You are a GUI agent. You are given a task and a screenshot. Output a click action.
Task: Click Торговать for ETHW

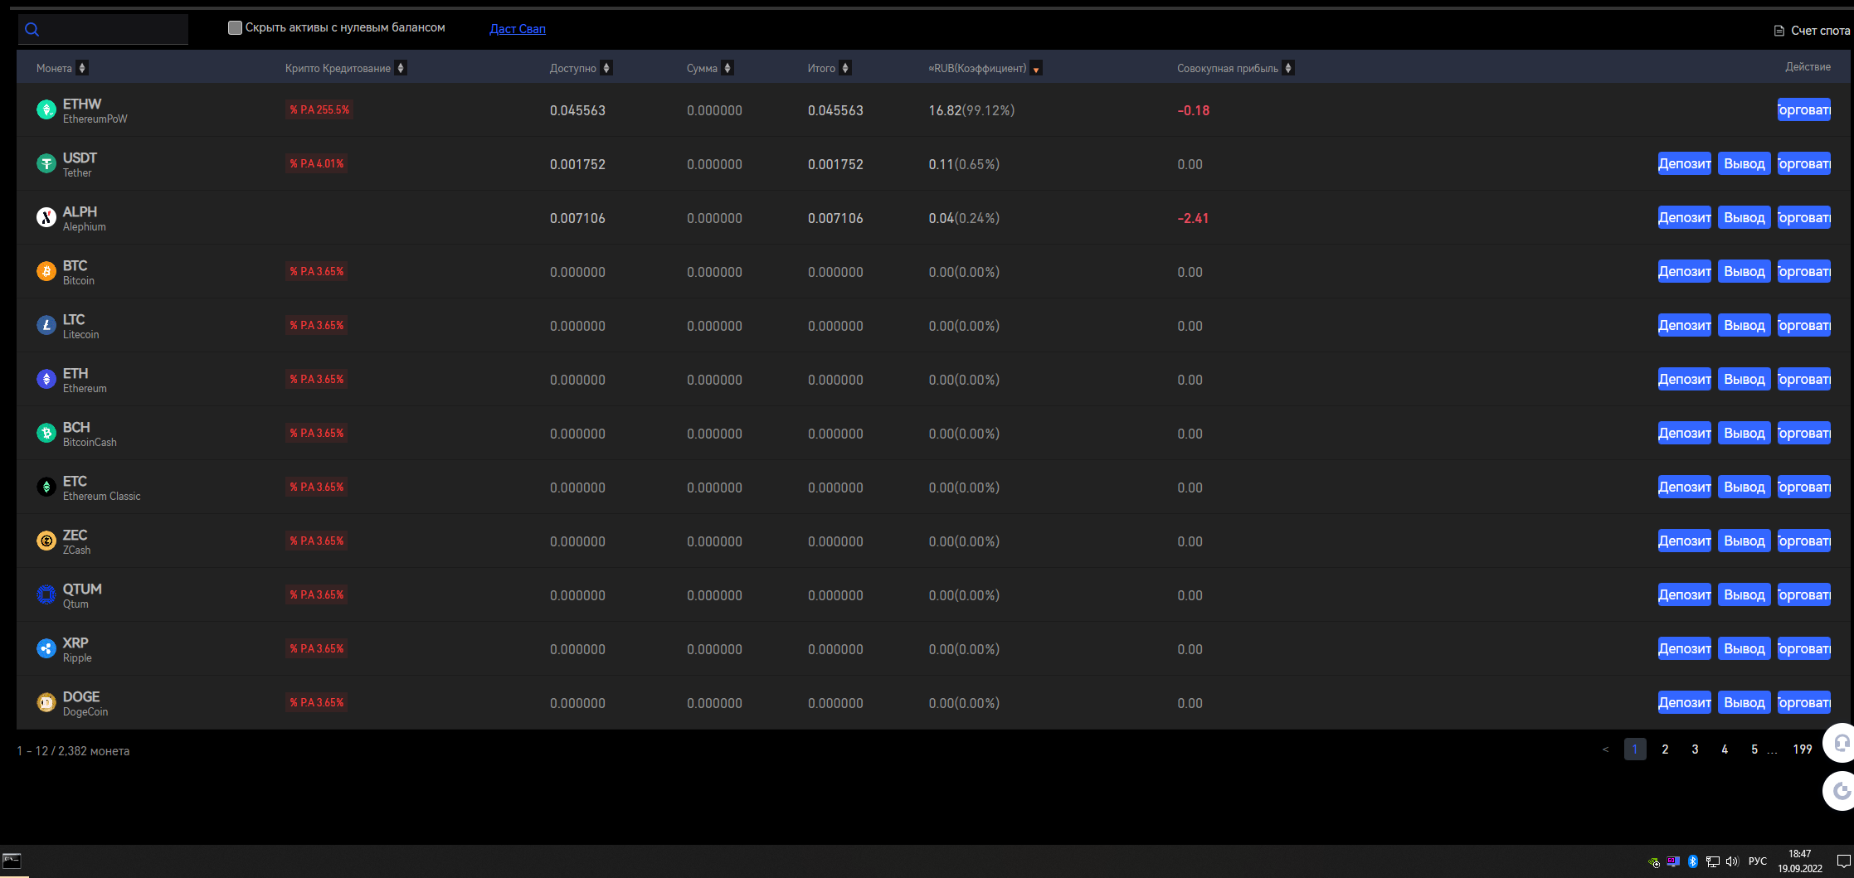coord(1803,109)
